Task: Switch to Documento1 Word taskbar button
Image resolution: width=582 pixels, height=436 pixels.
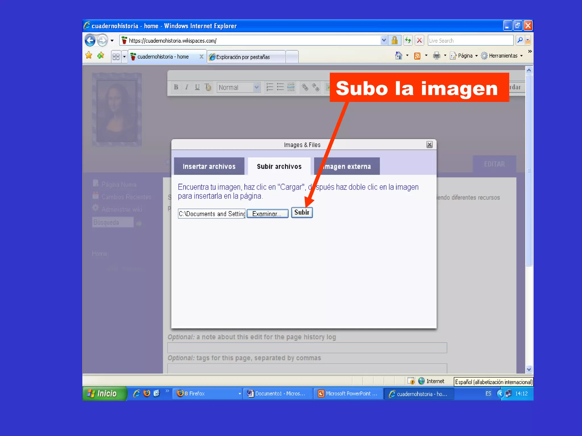Action: [278, 394]
